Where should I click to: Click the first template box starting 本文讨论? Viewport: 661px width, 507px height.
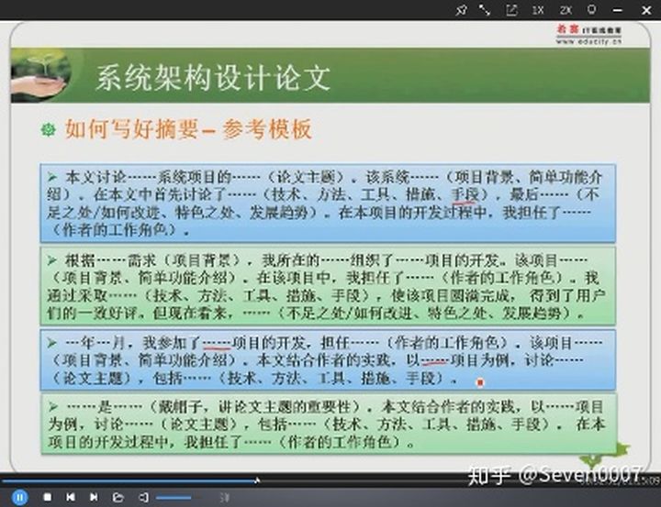point(328,204)
